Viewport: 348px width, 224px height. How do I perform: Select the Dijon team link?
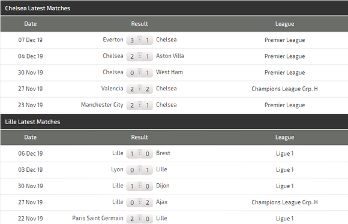(163, 186)
